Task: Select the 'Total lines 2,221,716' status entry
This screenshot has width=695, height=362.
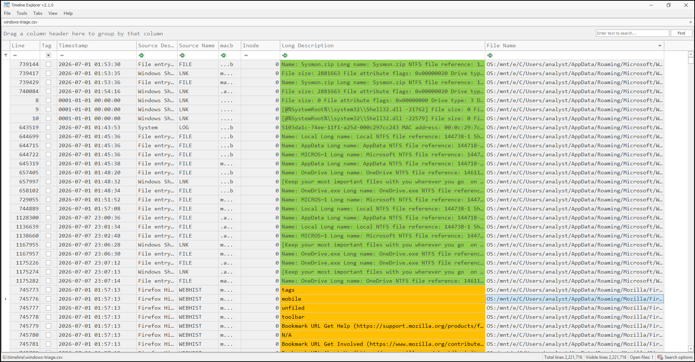Action: tap(563, 357)
